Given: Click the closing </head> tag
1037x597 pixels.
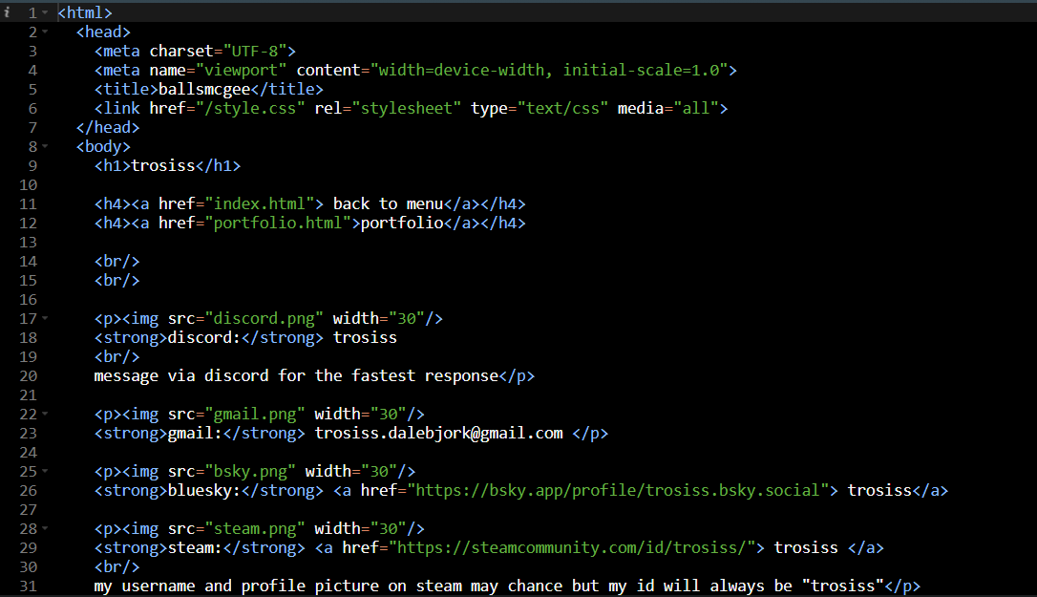Looking at the screenshot, I should pyautogui.click(x=108, y=128).
